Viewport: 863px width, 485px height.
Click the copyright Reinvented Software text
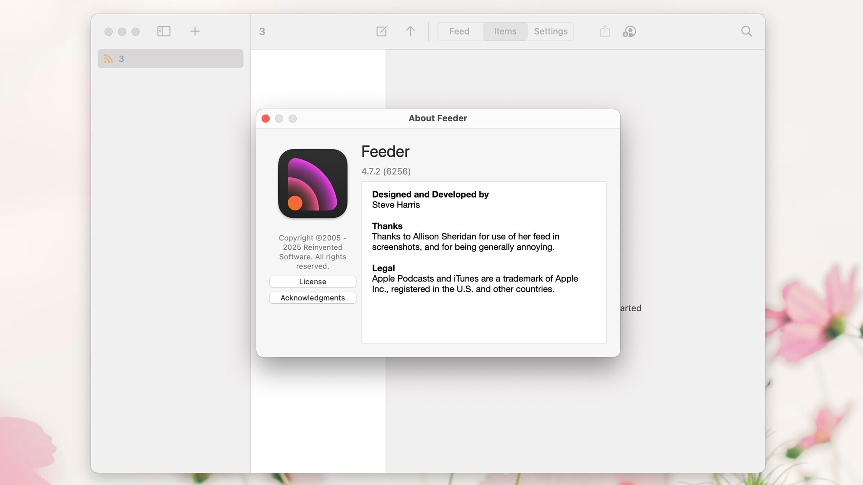[x=313, y=252]
